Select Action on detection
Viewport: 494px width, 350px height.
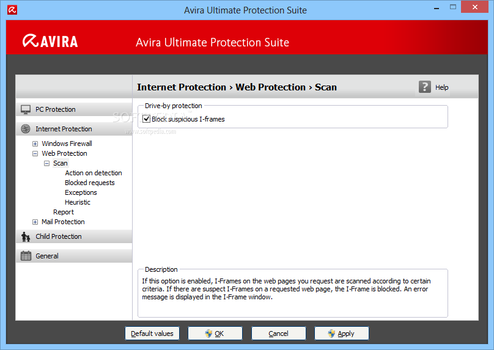(x=94, y=173)
